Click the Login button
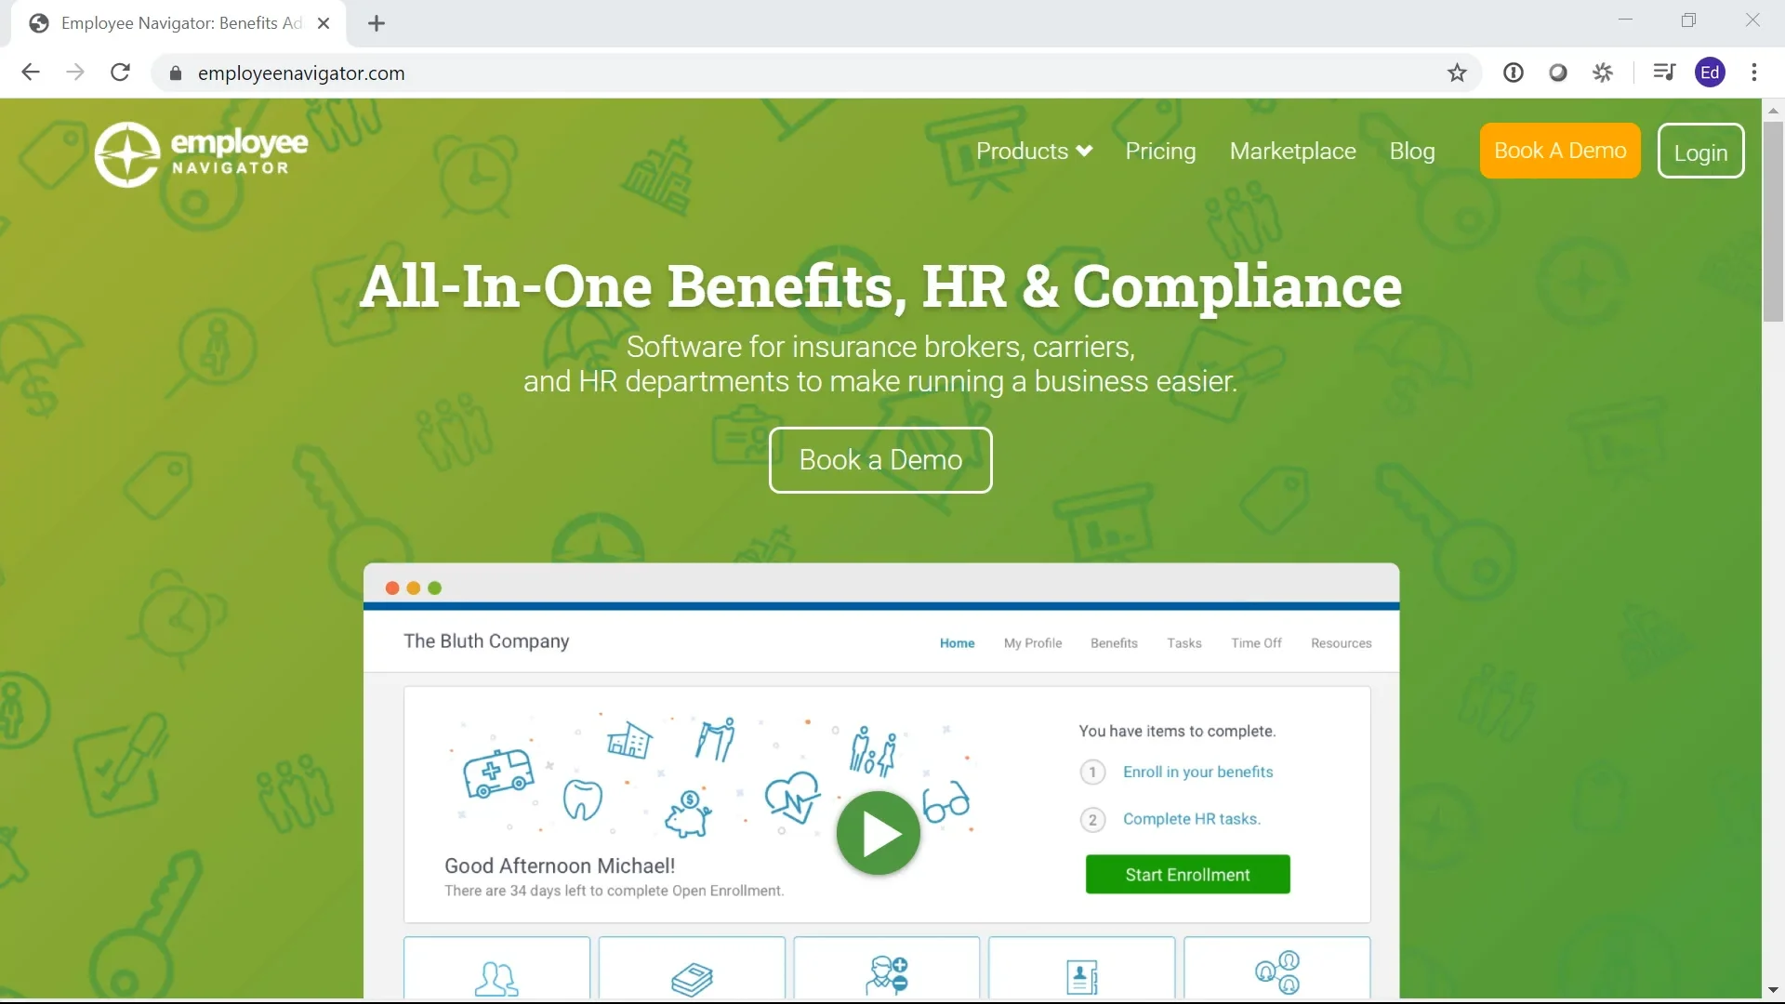The width and height of the screenshot is (1785, 1004). (1700, 152)
